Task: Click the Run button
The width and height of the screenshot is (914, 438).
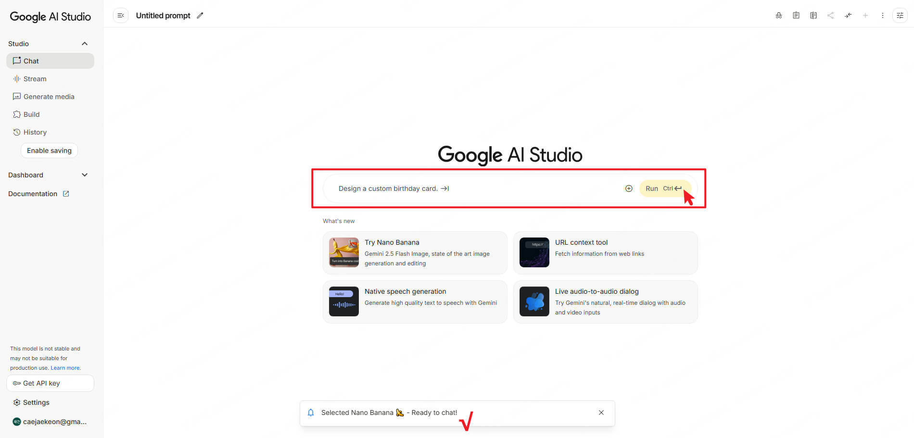Action: pyautogui.click(x=665, y=188)
